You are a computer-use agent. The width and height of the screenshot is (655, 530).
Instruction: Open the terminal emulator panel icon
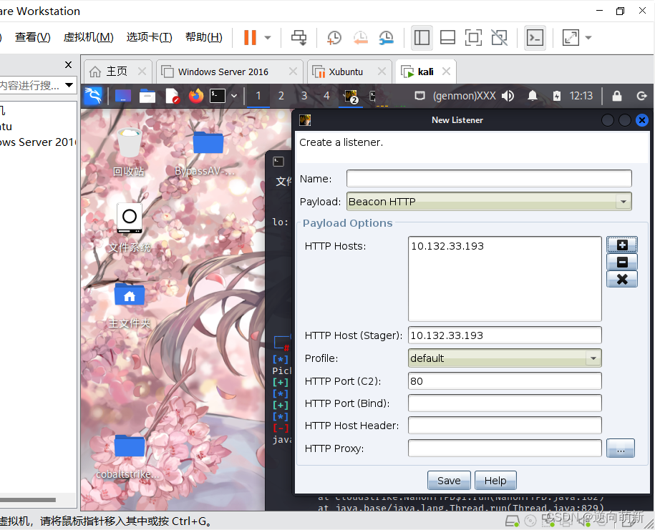pyautogui.click(x=217, y=96)
